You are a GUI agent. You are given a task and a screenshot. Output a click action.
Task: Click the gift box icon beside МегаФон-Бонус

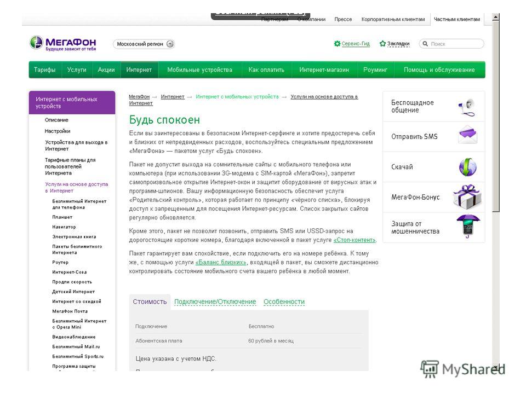[467, 197]
